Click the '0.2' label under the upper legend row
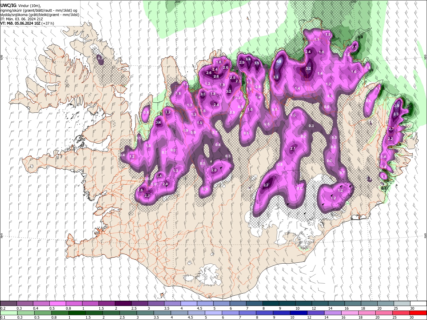This screenshot has height=320, width=427. point(3,308)
